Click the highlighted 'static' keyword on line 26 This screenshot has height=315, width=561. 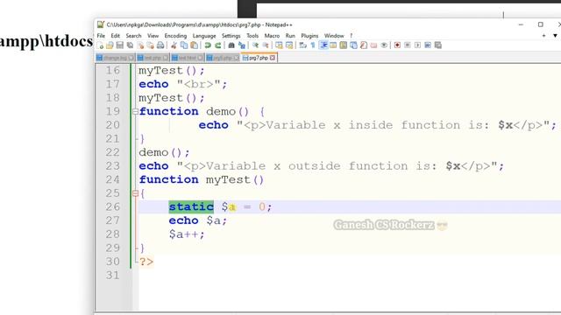(191, 206)
